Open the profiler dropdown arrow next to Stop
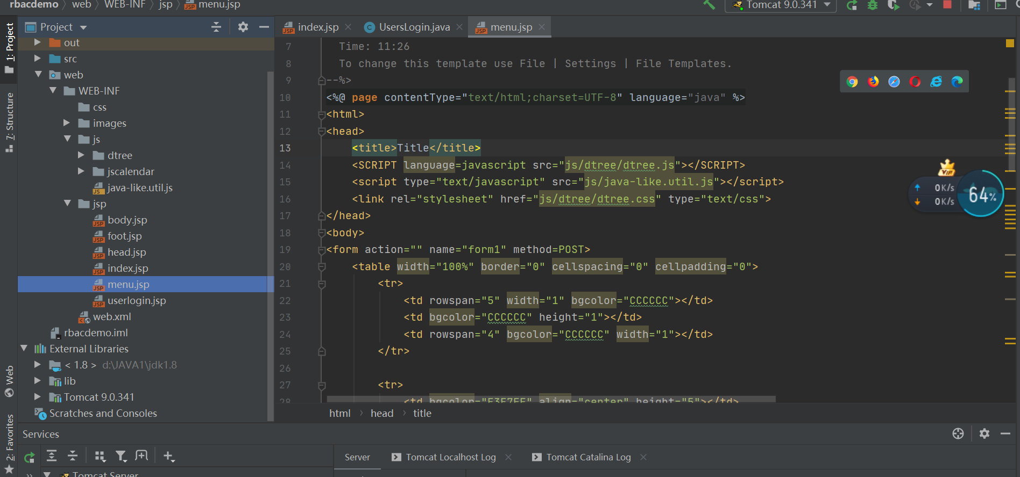 (930, 5)
